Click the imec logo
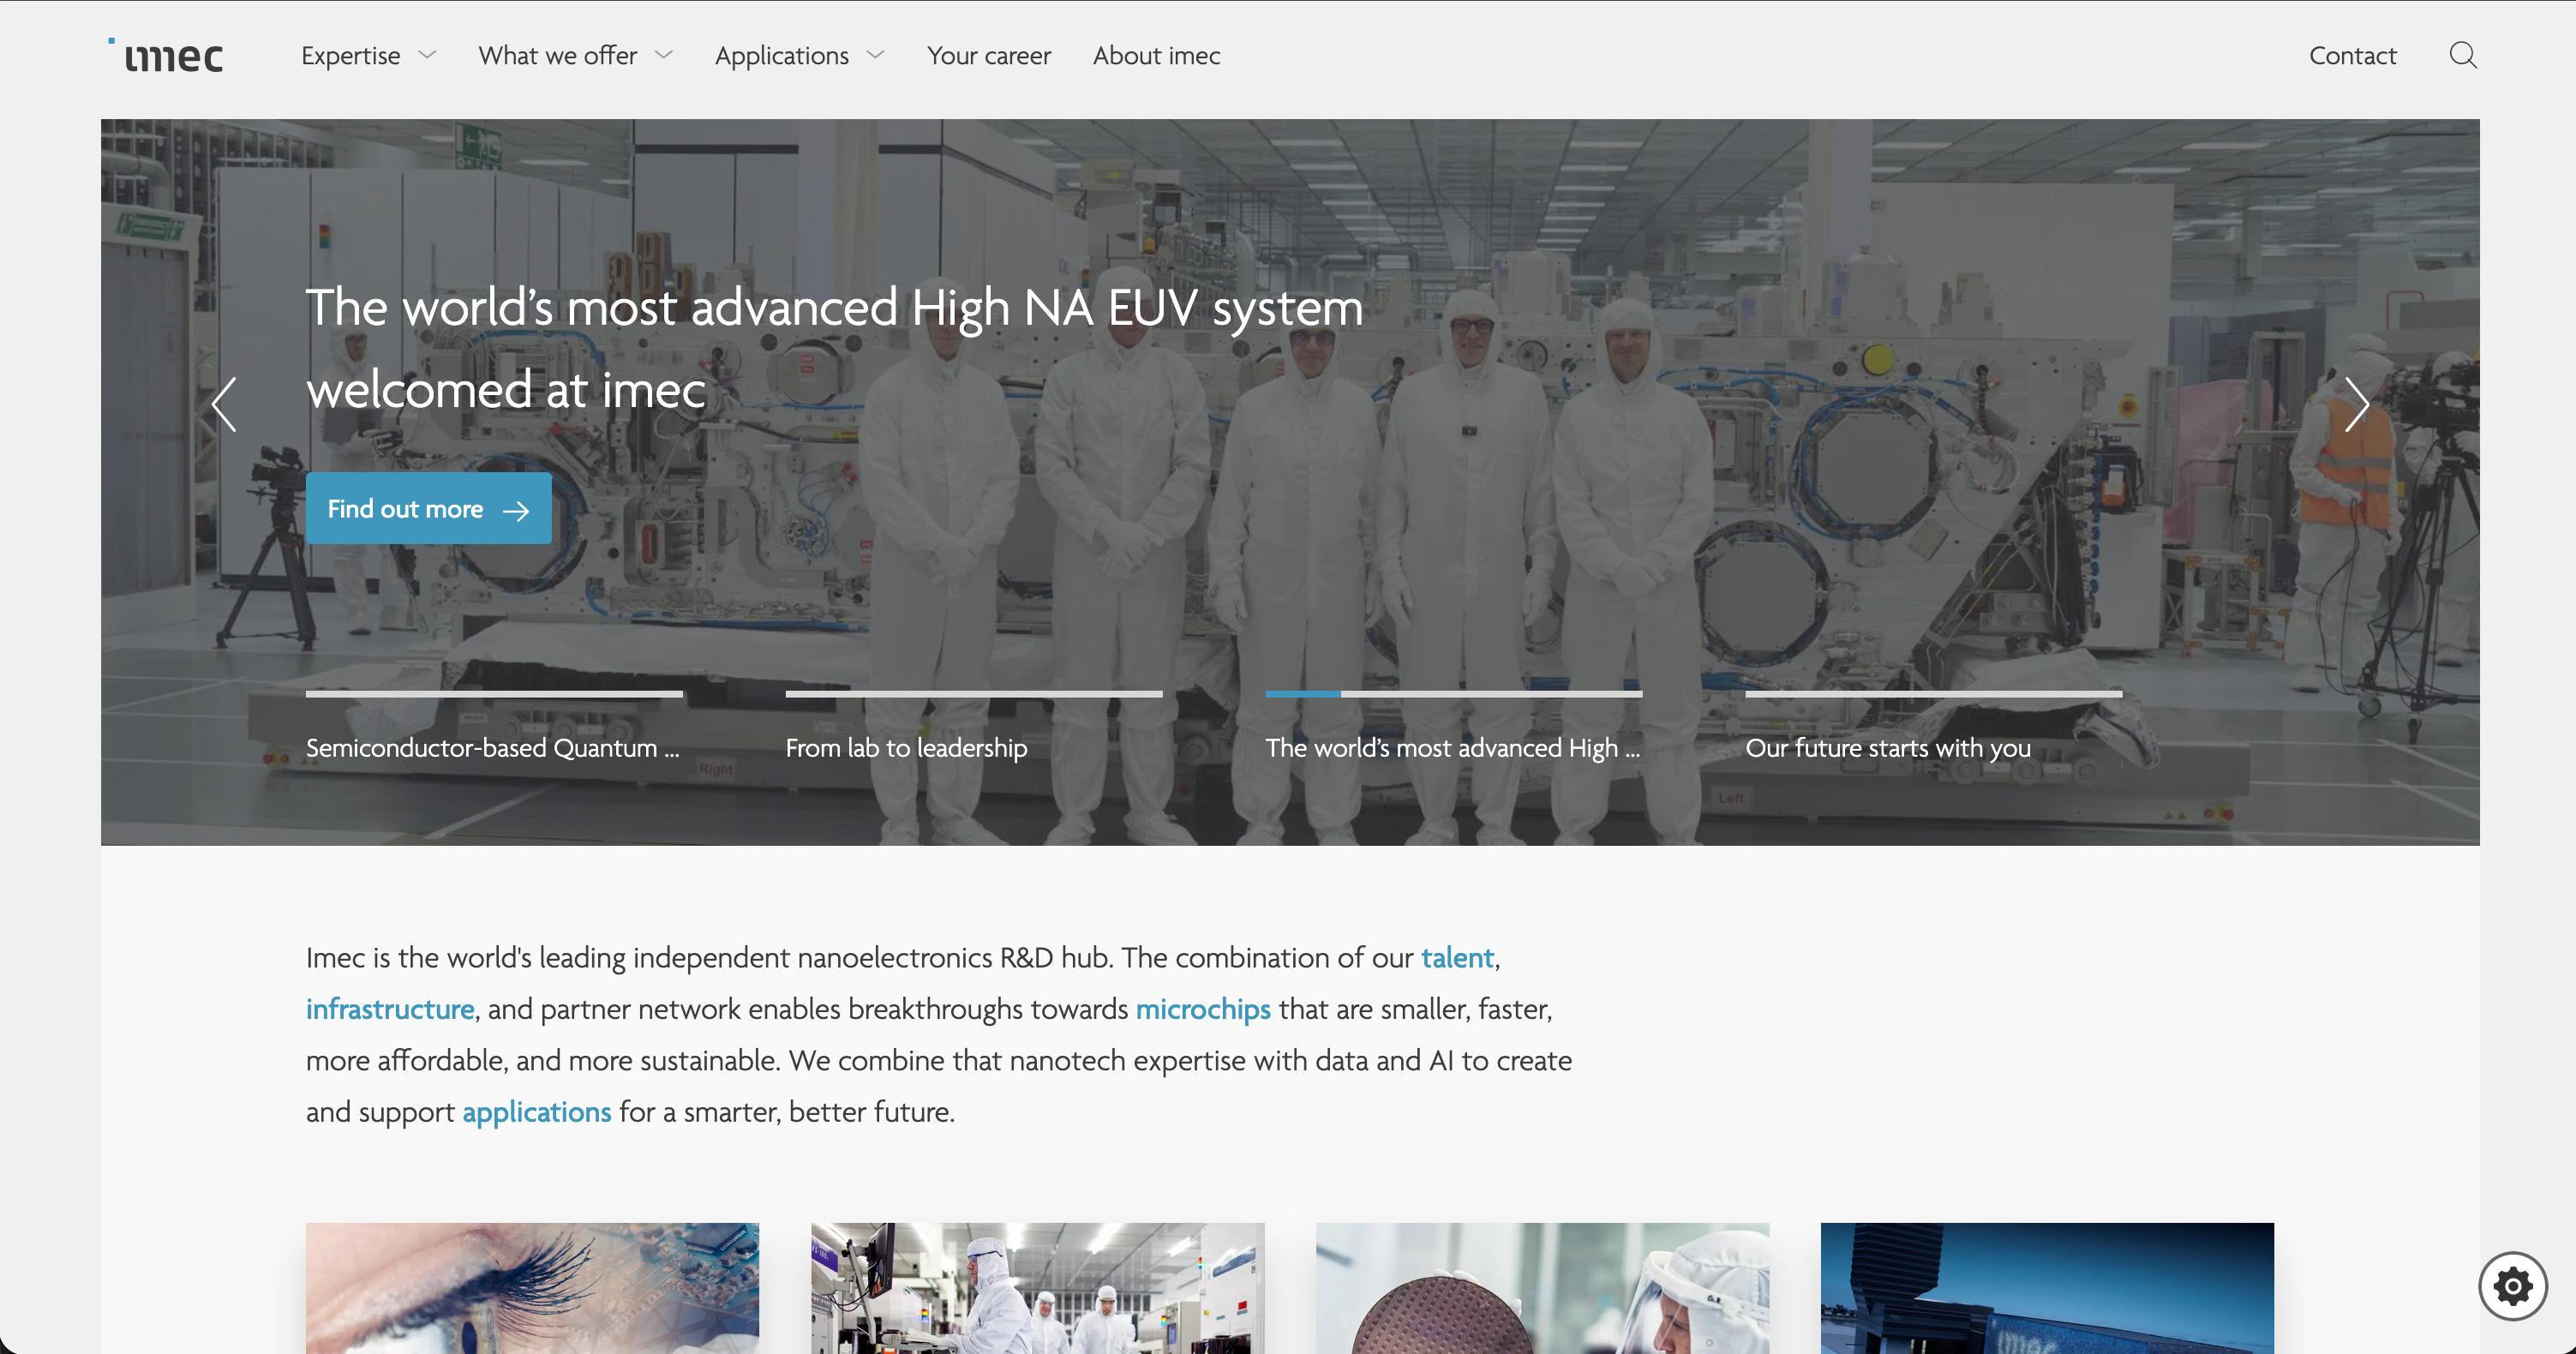 click(167, 56)
